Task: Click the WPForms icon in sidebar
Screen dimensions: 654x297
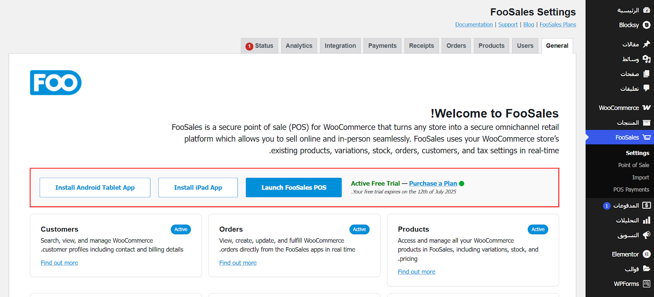Action: pyautogui.click(x=646, y=284)
